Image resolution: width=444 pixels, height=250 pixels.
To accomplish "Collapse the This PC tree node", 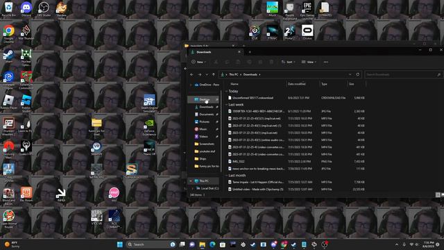I will [191, 181].
